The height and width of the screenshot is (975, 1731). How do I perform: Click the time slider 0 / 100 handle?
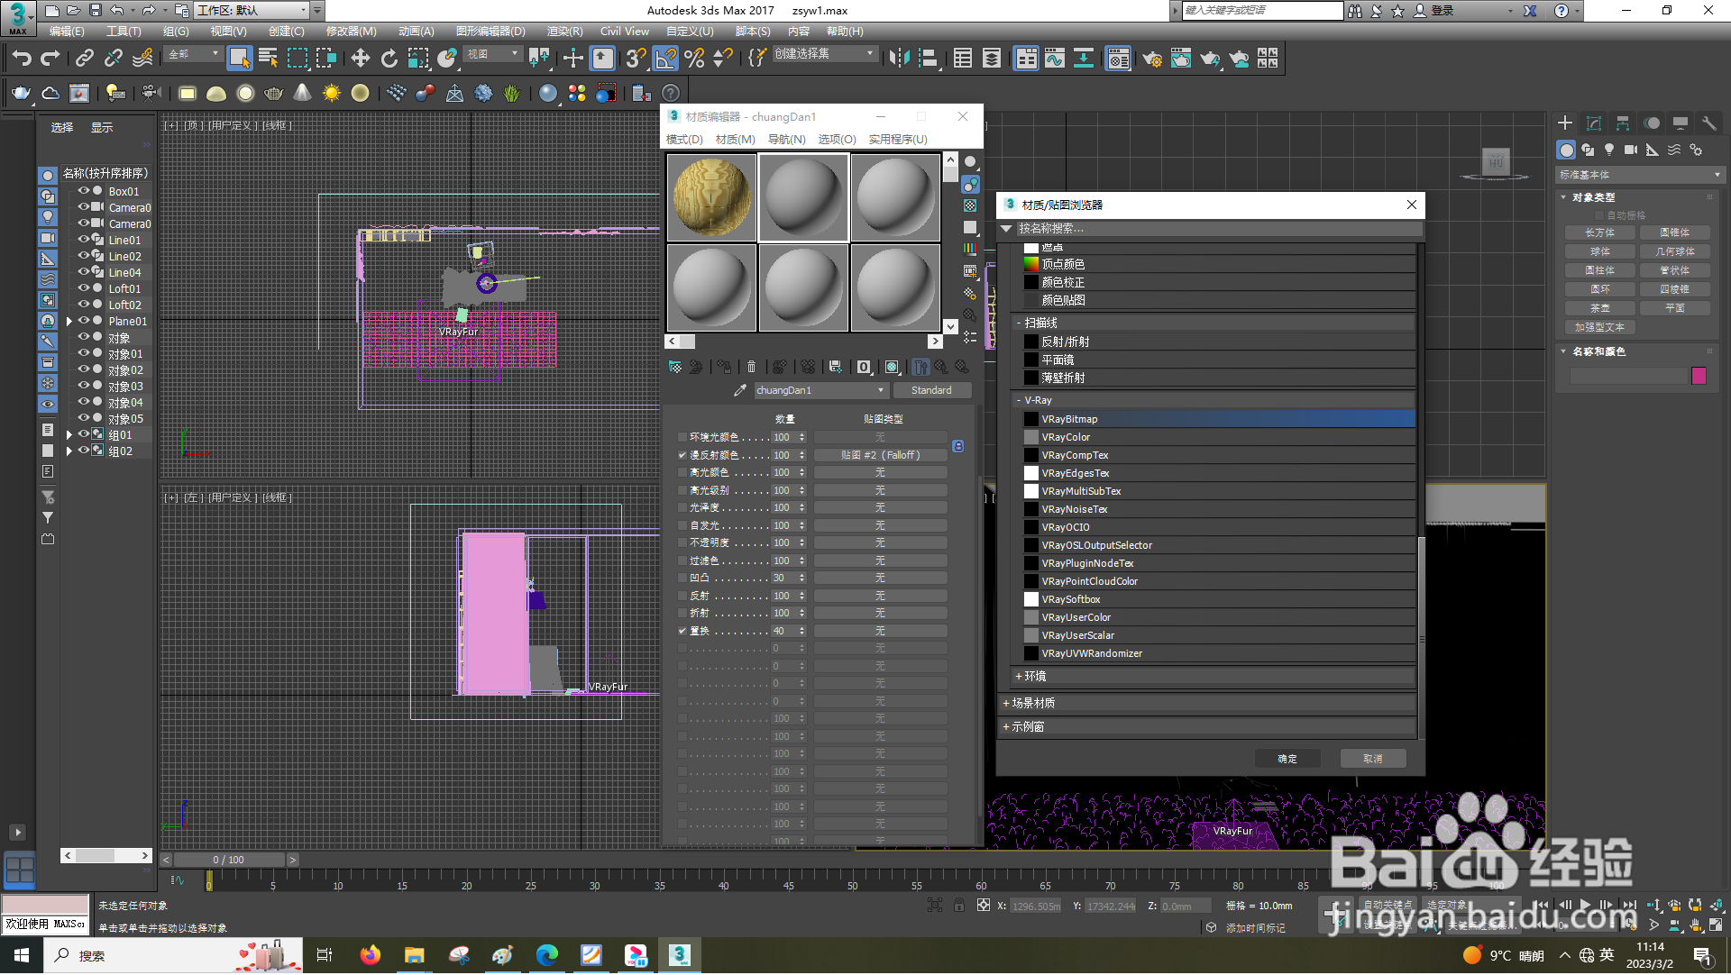point(229,860)
